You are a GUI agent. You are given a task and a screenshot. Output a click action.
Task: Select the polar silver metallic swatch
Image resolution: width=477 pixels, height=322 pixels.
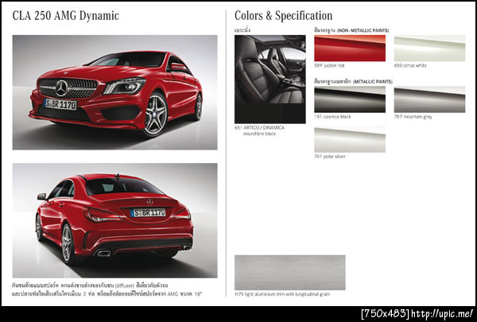(x=350, y=139)
